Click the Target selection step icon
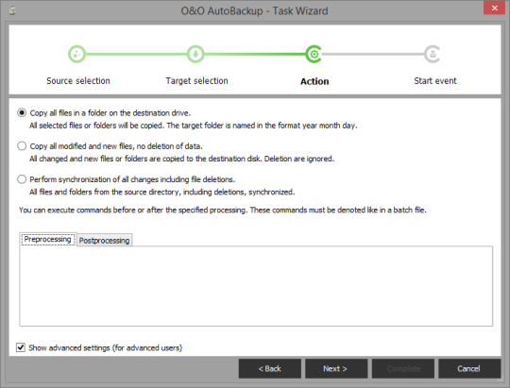Viewport: 510px width, 388px height. tap(195, 54)
